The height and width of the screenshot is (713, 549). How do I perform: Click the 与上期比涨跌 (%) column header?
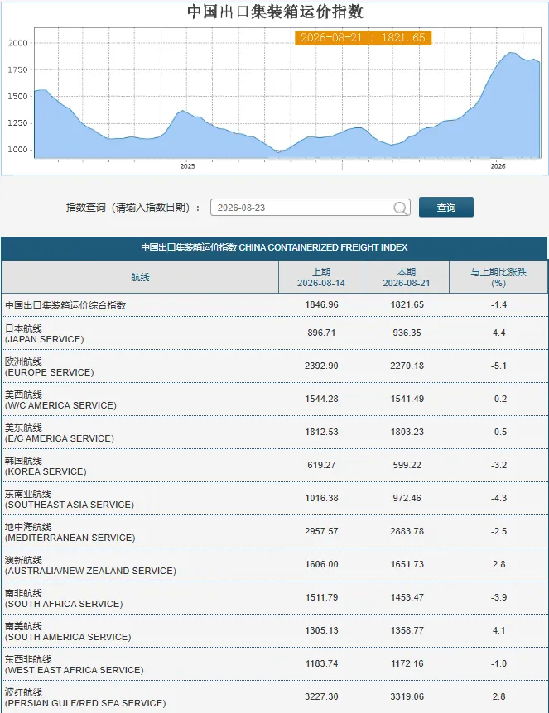point(498,277)
